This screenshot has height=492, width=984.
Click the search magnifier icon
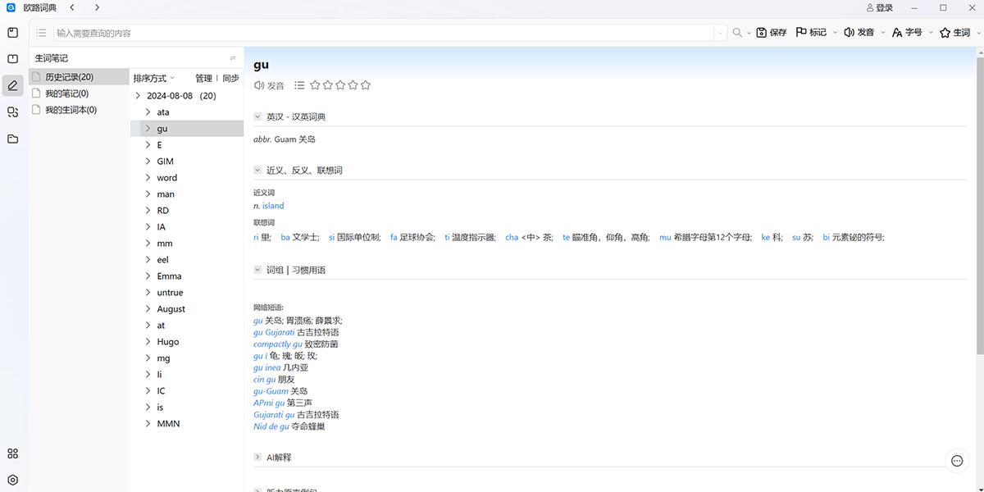pos(737,33)
